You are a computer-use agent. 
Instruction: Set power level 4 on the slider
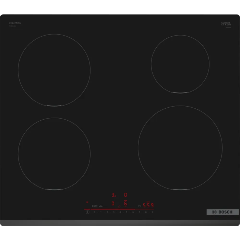[120, 212]
